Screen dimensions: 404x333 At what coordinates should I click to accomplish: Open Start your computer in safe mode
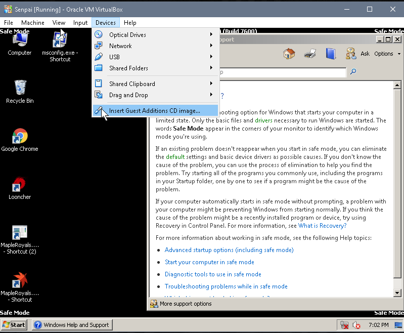[209, 262]
